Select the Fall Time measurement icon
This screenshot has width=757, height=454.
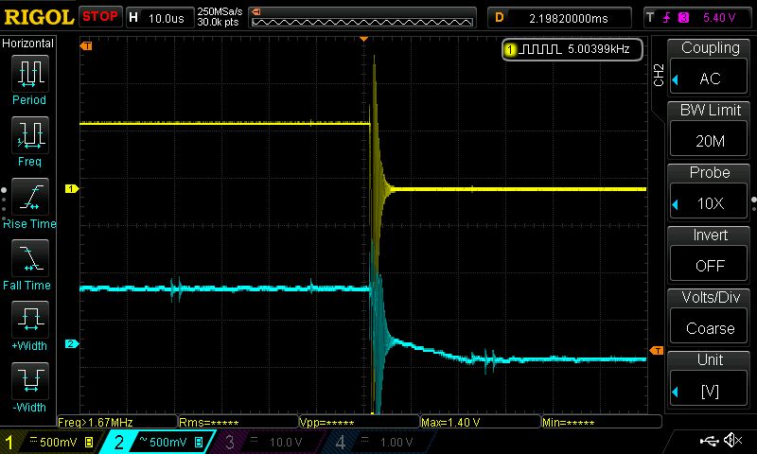[30, 258]
